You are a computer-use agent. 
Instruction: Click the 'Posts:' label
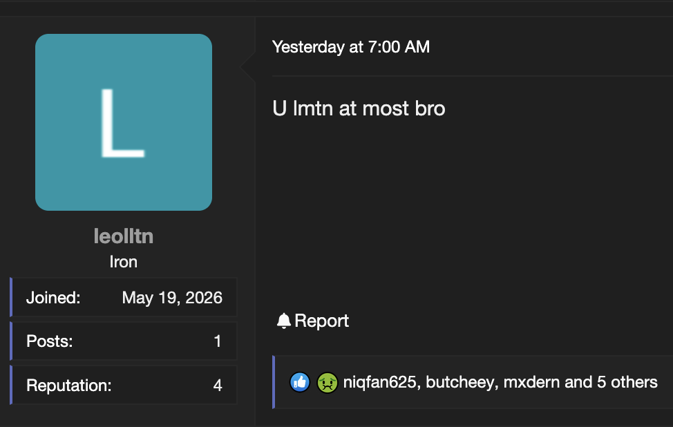coord(49,341)
